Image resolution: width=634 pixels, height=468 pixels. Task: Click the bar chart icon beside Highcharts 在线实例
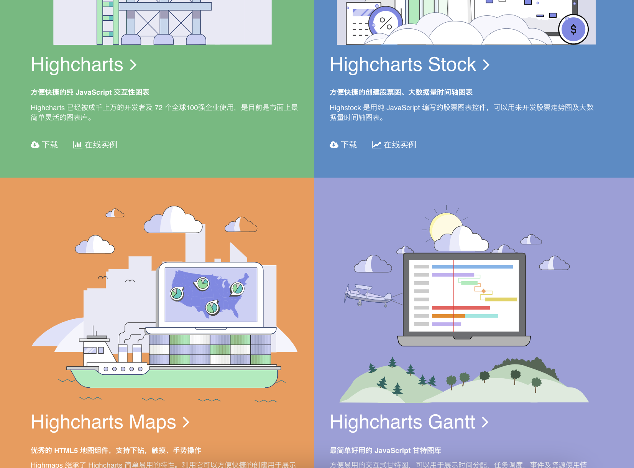tap(77, 145)
